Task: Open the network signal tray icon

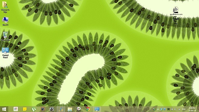Action: pyautogui.click(x=179, y=109)
